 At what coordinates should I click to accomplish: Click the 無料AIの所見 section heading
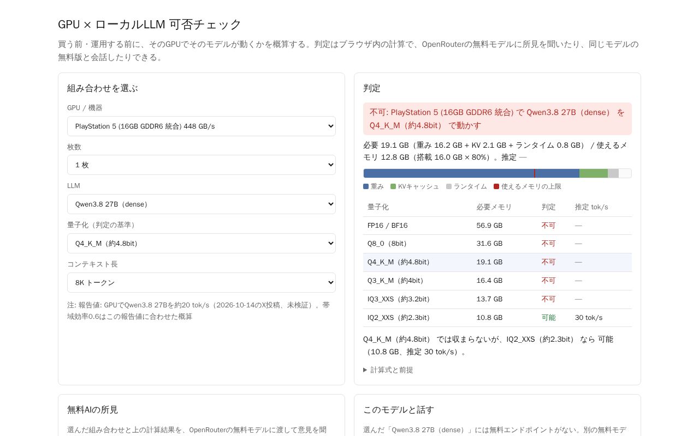[92, 410]
